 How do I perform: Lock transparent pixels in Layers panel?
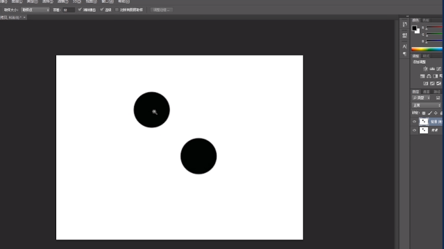coord(424,113)
